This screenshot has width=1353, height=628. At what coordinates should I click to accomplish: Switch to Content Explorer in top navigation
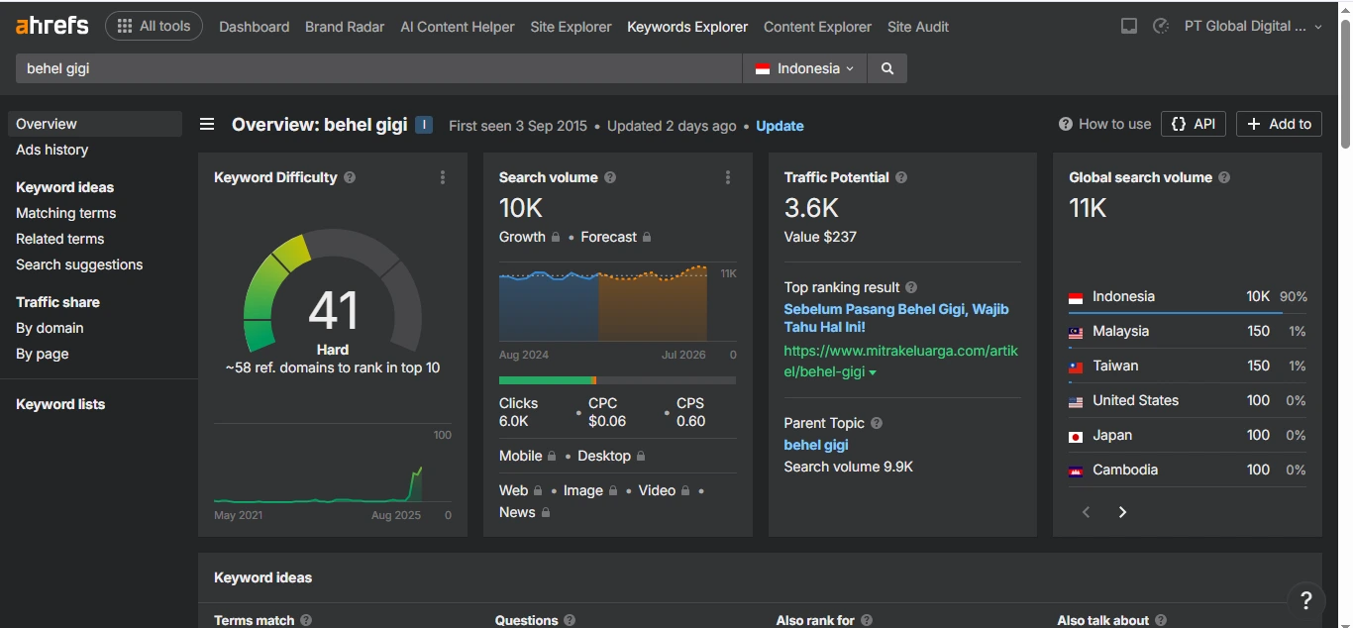click(816, 27)
